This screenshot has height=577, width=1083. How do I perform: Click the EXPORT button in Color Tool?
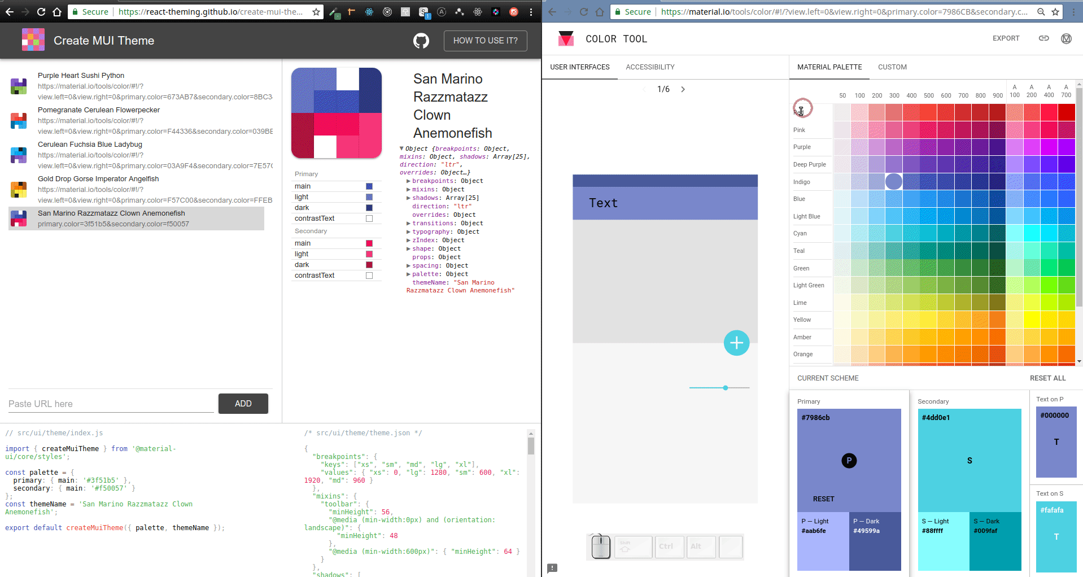pyautogui.click(x=1005, y=38)
